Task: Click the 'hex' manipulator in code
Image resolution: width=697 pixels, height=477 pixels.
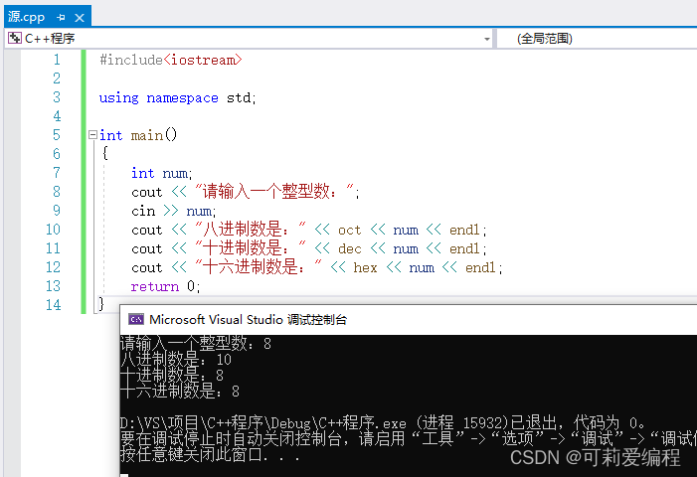Action: pyautogui.click(x=365, y=267)
